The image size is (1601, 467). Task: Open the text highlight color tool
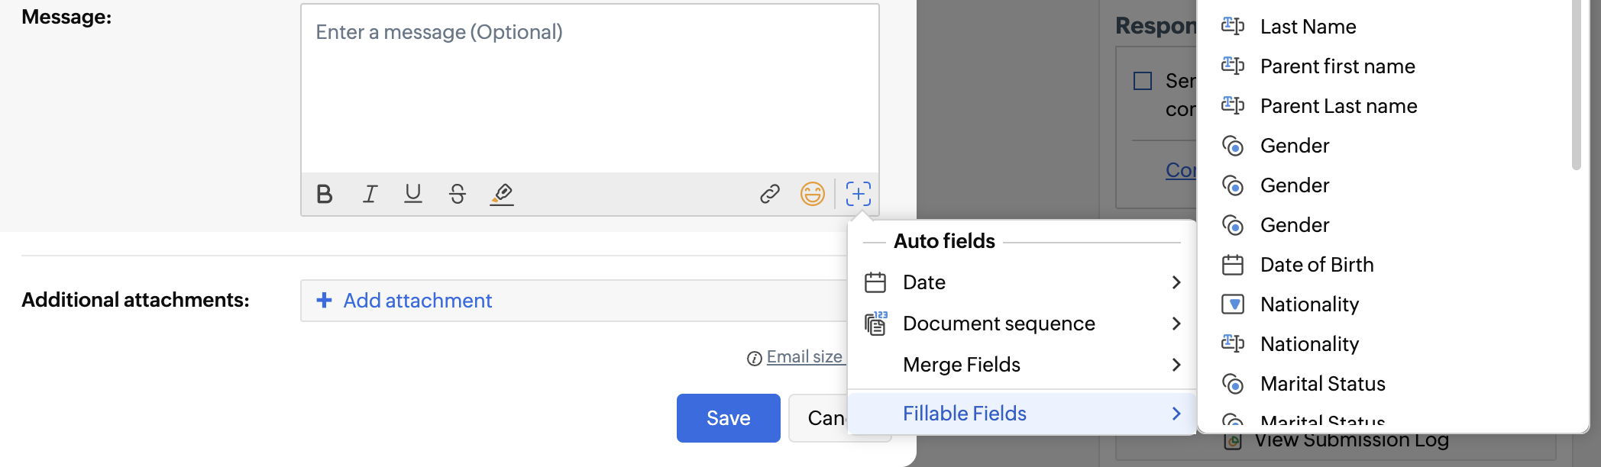pos(502,195)
